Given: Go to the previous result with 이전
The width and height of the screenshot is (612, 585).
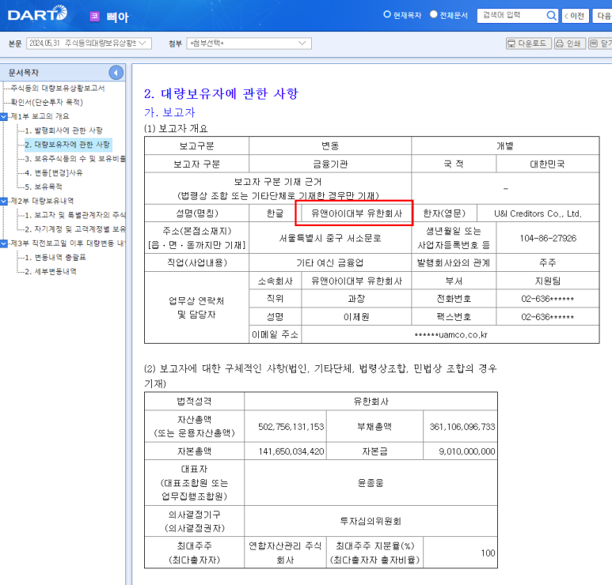Looking at the screenshot, I should pyautogui.click(x=575, y=16).
